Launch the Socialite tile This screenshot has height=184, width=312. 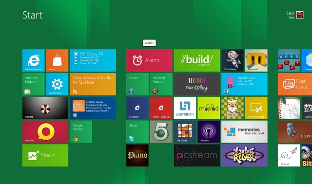(x=45, y=131)
